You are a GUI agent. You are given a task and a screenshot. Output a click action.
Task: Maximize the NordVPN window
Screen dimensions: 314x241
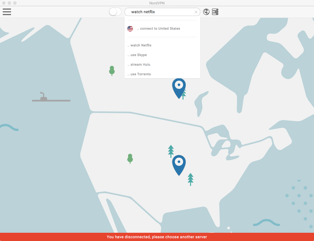(15, 3)
